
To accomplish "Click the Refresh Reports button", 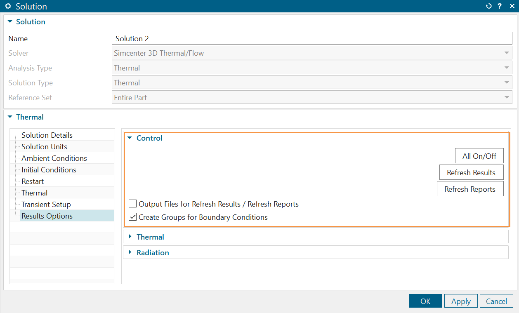I will click(470, 189).
